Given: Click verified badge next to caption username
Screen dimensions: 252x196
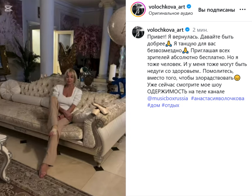Looking at the screenshot, I should [187, 30].
